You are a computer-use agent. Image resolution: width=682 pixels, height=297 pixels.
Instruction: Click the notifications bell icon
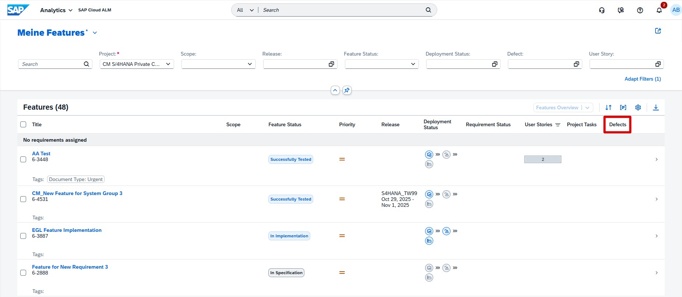point(659,10)
